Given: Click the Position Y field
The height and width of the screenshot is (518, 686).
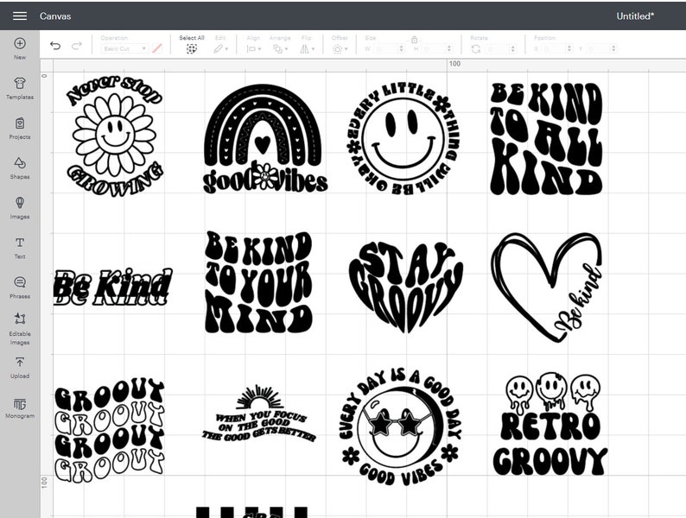Looking at the screenshot, I should tap(598, 48).
